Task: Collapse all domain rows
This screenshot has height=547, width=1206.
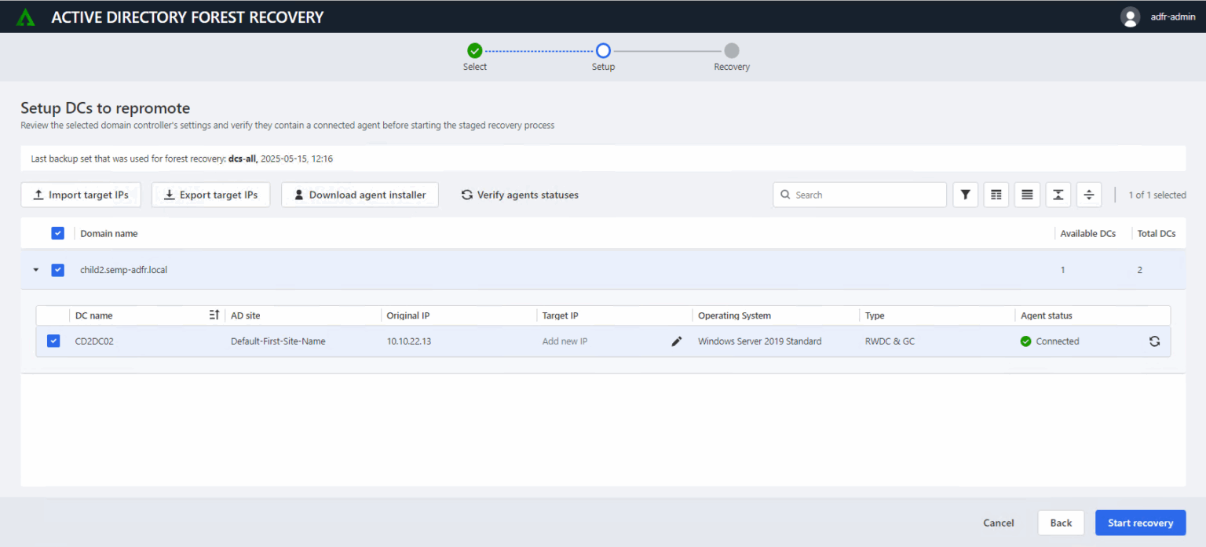Action: (x=1058, y=194)
